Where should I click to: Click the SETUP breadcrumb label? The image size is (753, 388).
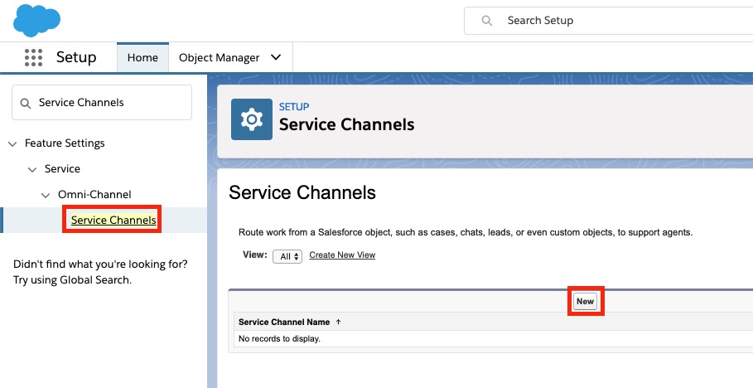pyautogui.click(x=294, y=107)
